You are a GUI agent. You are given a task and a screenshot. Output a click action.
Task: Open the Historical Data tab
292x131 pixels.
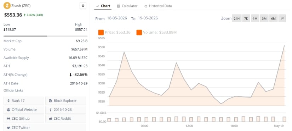pyautogui.click(x=158, y=6)
